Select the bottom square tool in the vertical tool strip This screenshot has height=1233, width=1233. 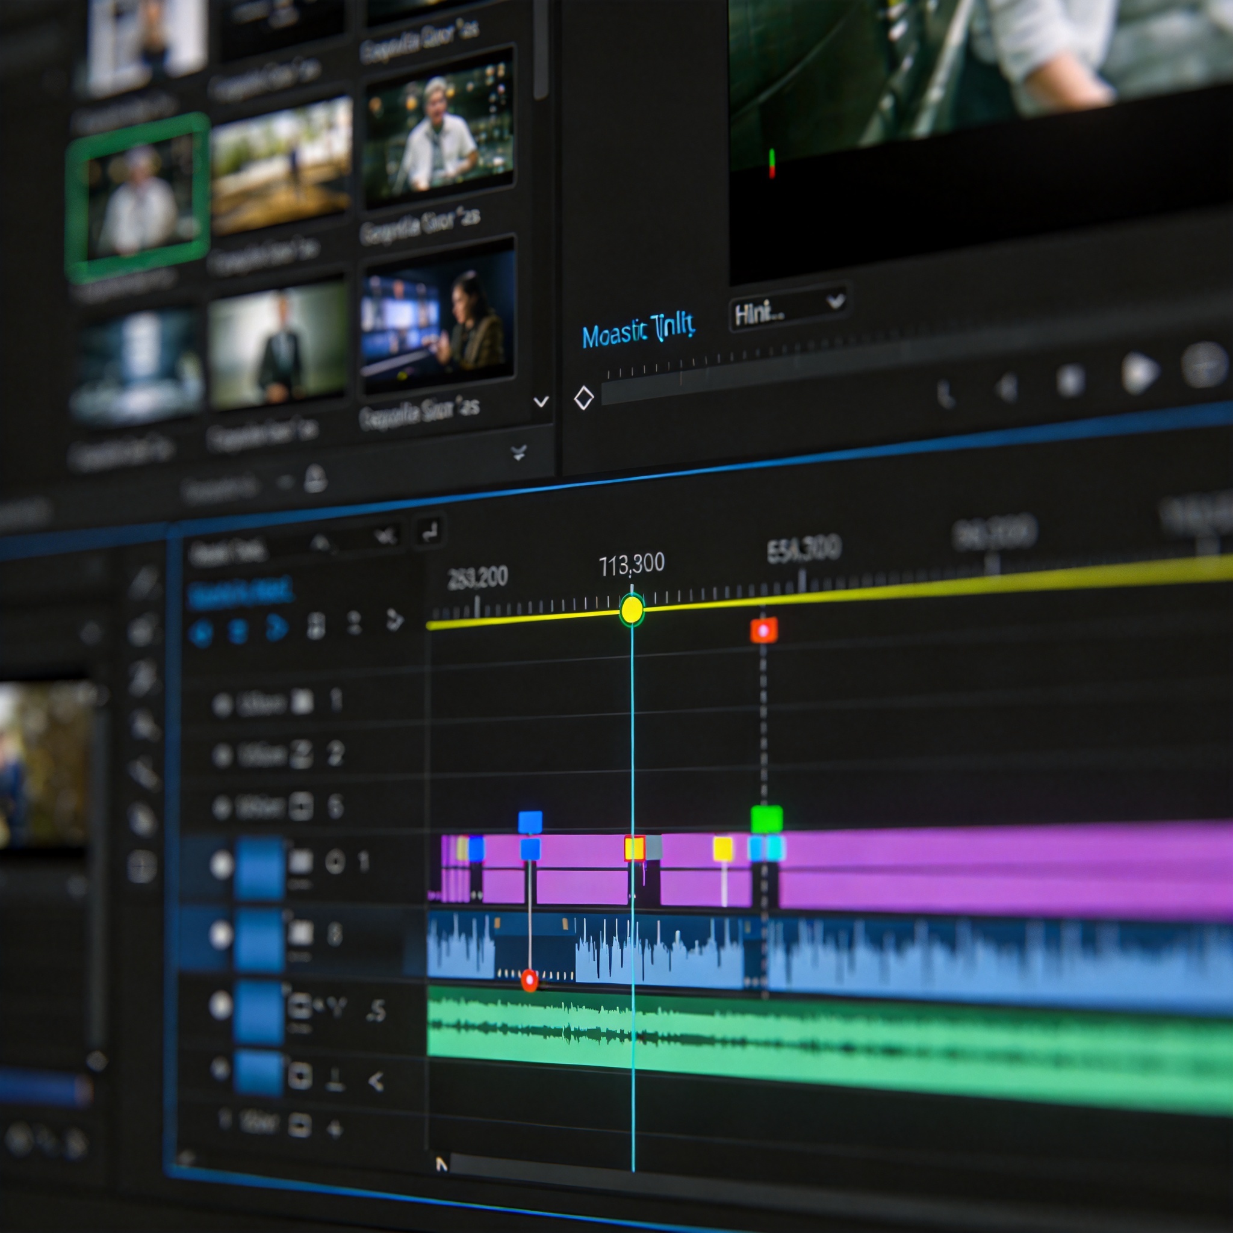click(141, 868)
